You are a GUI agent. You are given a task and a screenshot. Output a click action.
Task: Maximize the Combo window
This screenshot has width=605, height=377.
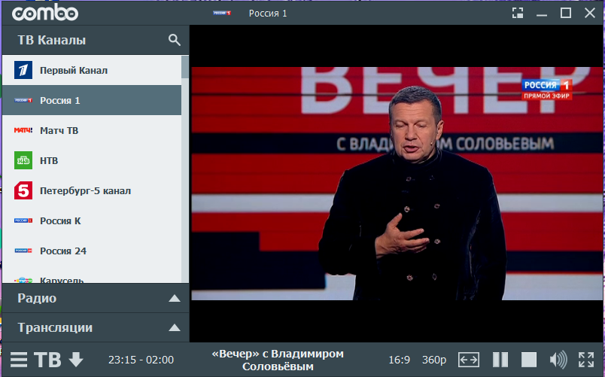pyautogui.click(x=566, y=13)
